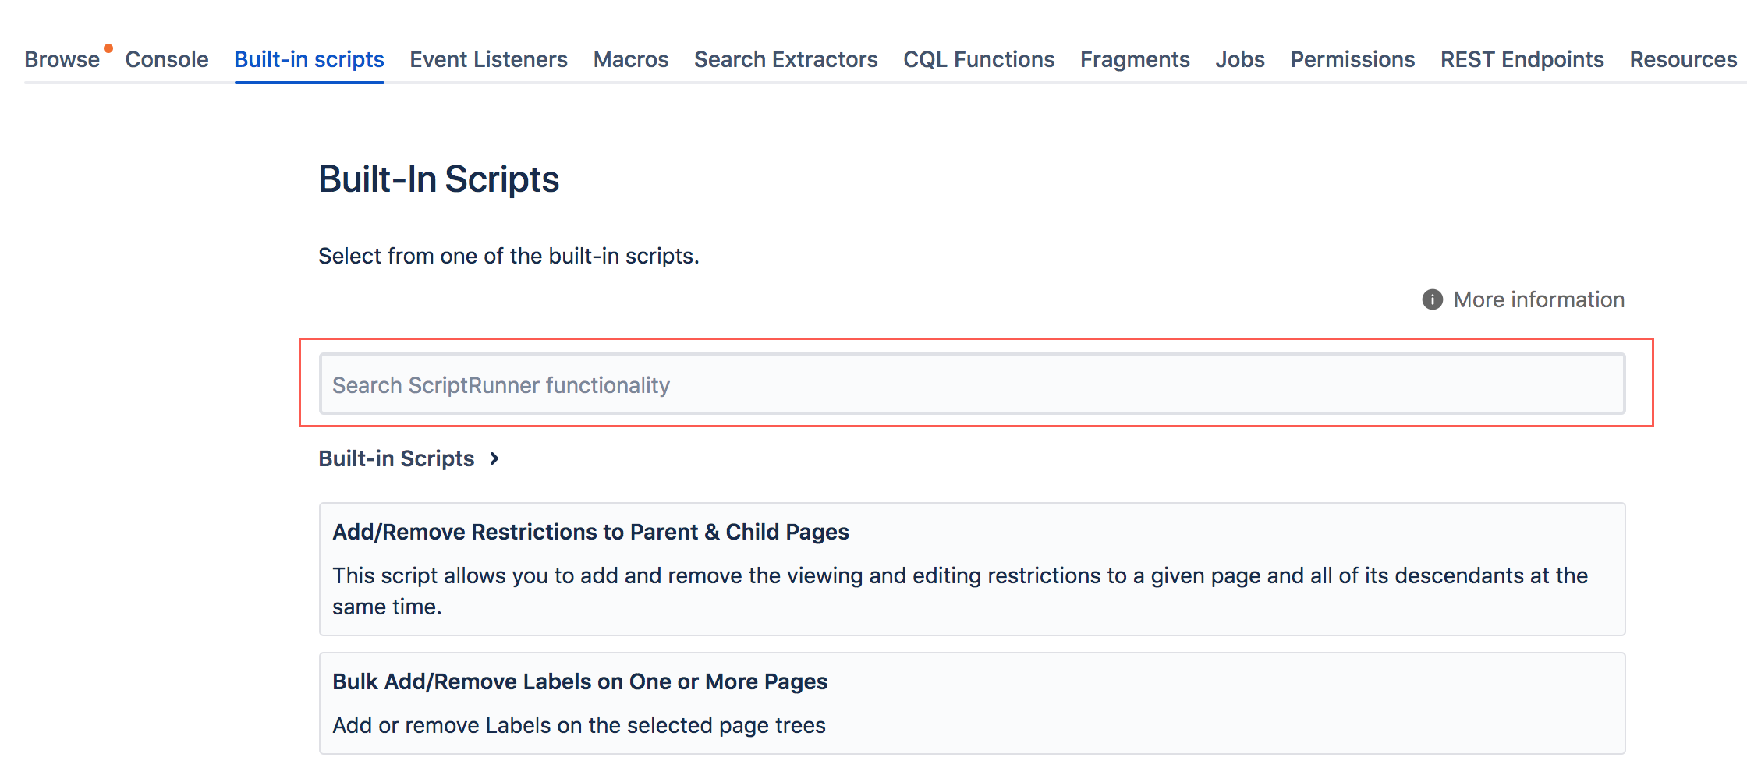1747x761 pixels.
Task: Click 'Add or remove Labels on the selected page trees'
Action: click(x=579, y=725)
